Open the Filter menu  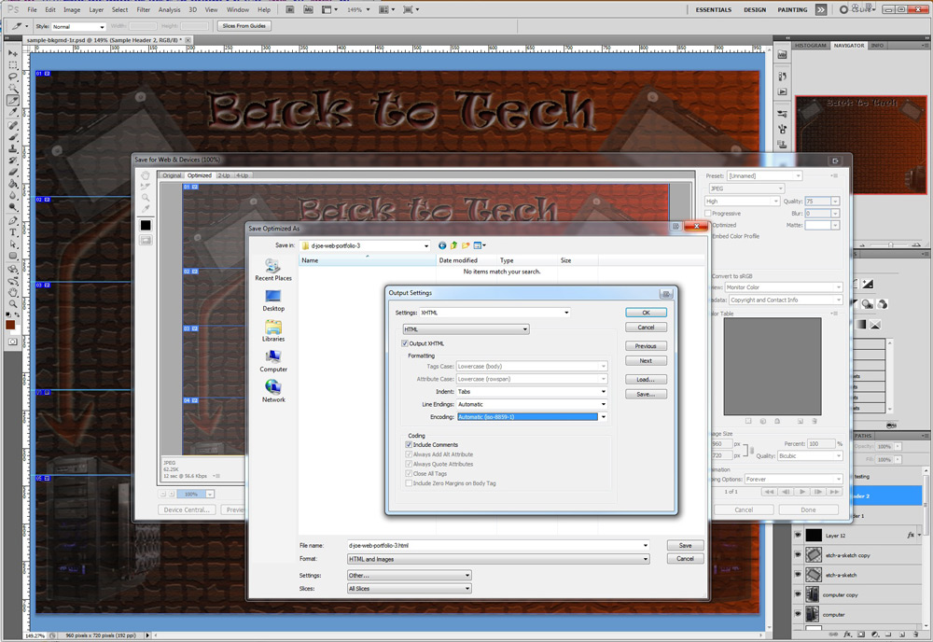(x=144, y=9)
